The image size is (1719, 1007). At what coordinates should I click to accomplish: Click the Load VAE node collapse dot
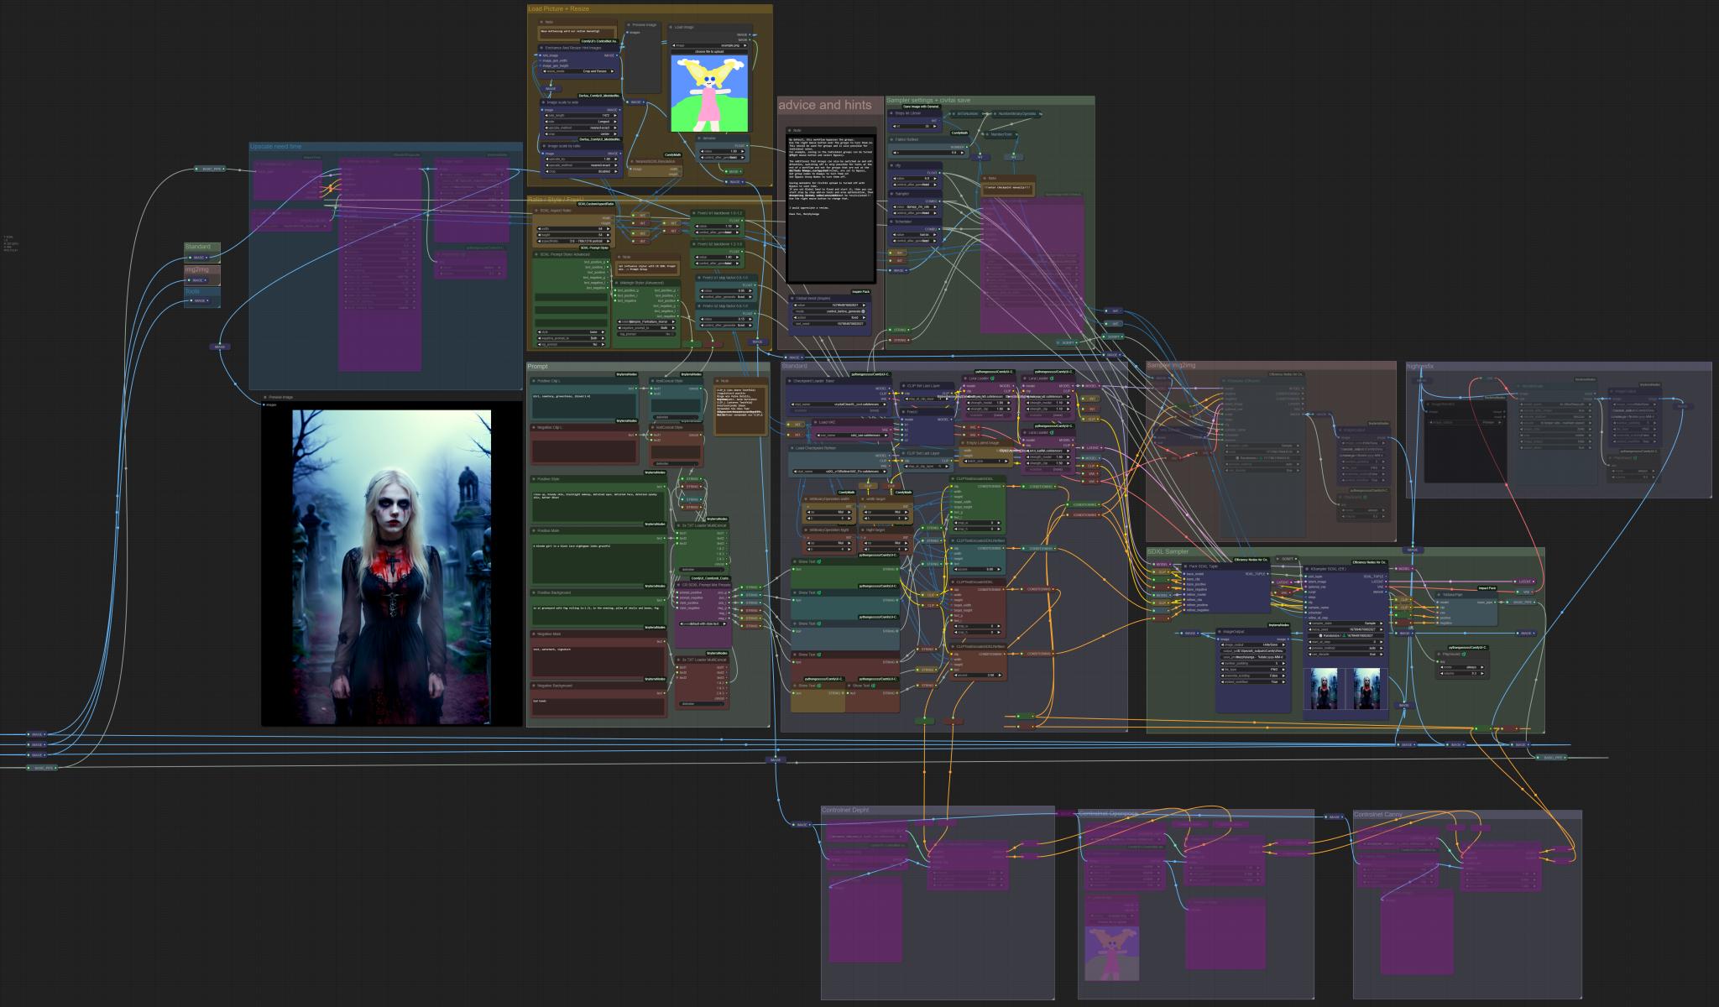pyautogui.click(x=815, y=422)
